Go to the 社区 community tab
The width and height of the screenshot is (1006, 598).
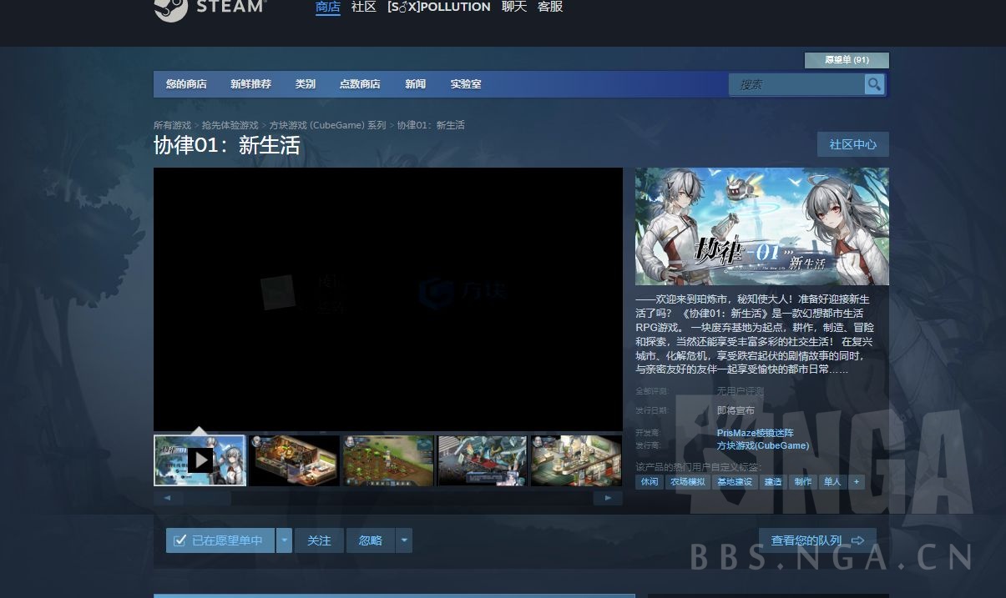[x=364, y=8]
